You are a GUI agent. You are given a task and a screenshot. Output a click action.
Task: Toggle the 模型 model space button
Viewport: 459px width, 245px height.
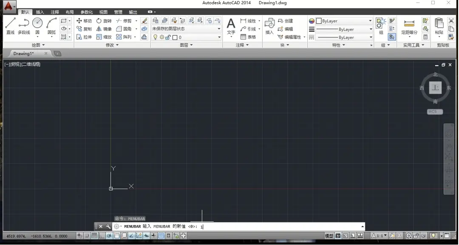pyautogui.click(x=329, y=236)
